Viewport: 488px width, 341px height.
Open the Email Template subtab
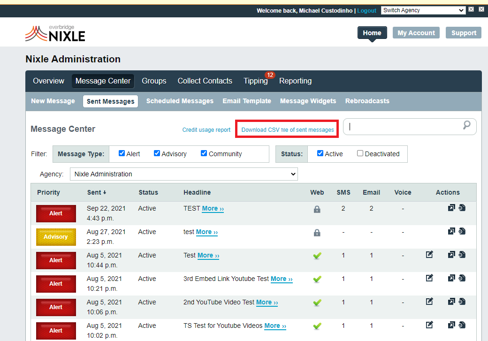coord(247,101)
